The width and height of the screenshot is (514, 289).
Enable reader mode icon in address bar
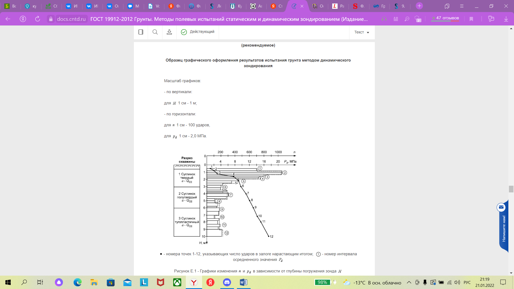coord(396,19)
